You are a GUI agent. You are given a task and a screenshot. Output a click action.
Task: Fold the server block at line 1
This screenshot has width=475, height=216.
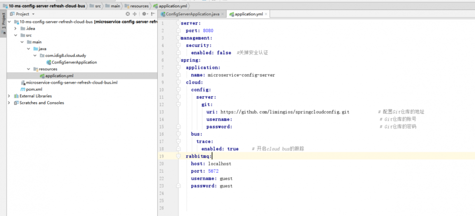[178, 23]
